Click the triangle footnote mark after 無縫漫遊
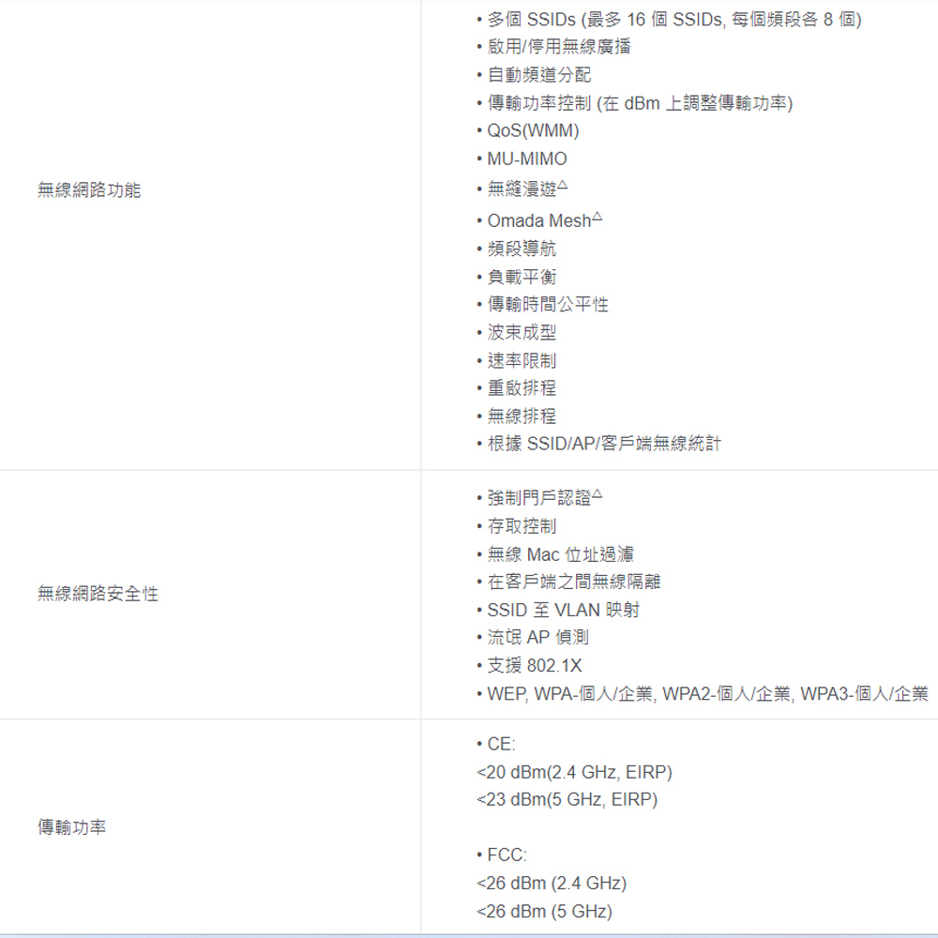Image resolution: width=938 pixels, height=938 pixels. (563, 186)
